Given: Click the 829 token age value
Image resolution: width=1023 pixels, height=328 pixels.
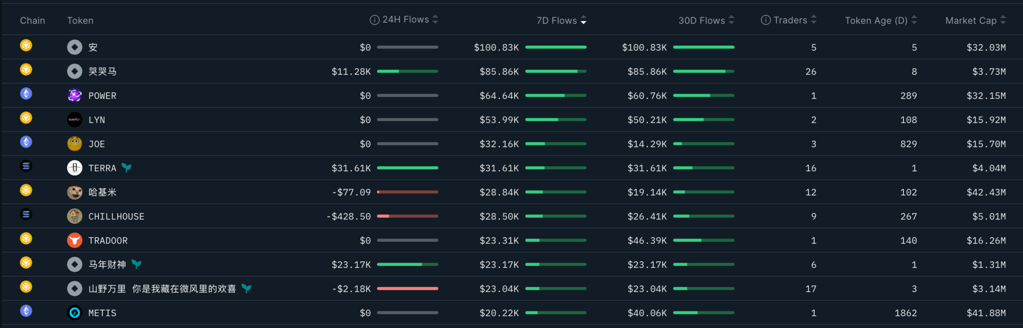Looking at the screenshot, I should pos(909,144).
